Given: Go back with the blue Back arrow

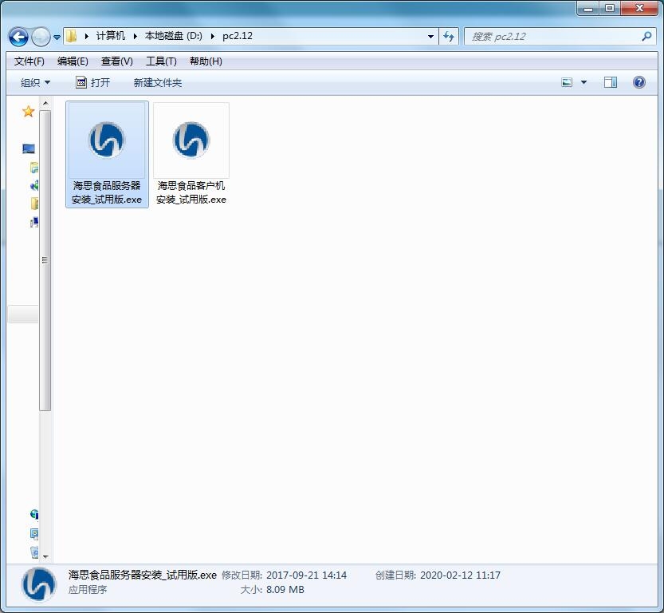Looking at the screenshot, I should point(18,37).
